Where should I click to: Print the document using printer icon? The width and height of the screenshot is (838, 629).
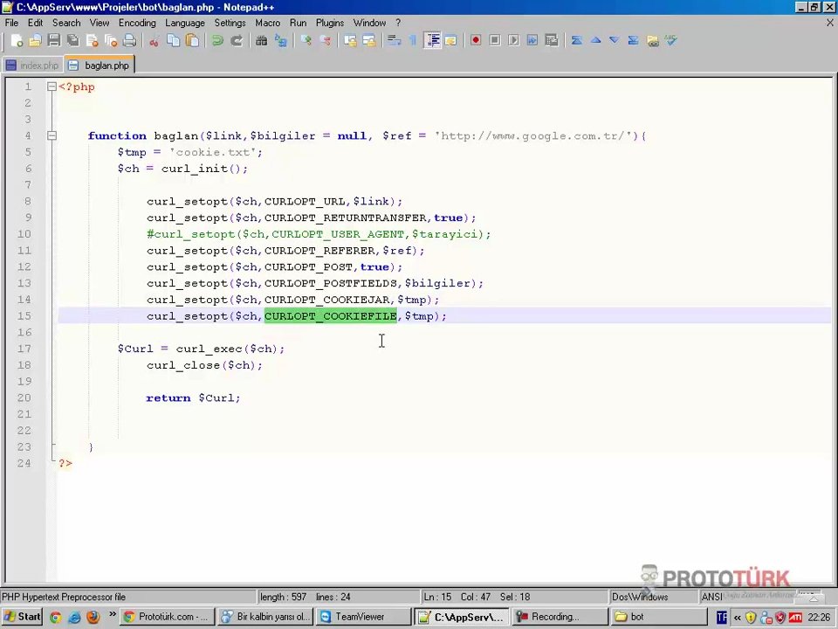(129, 41)
